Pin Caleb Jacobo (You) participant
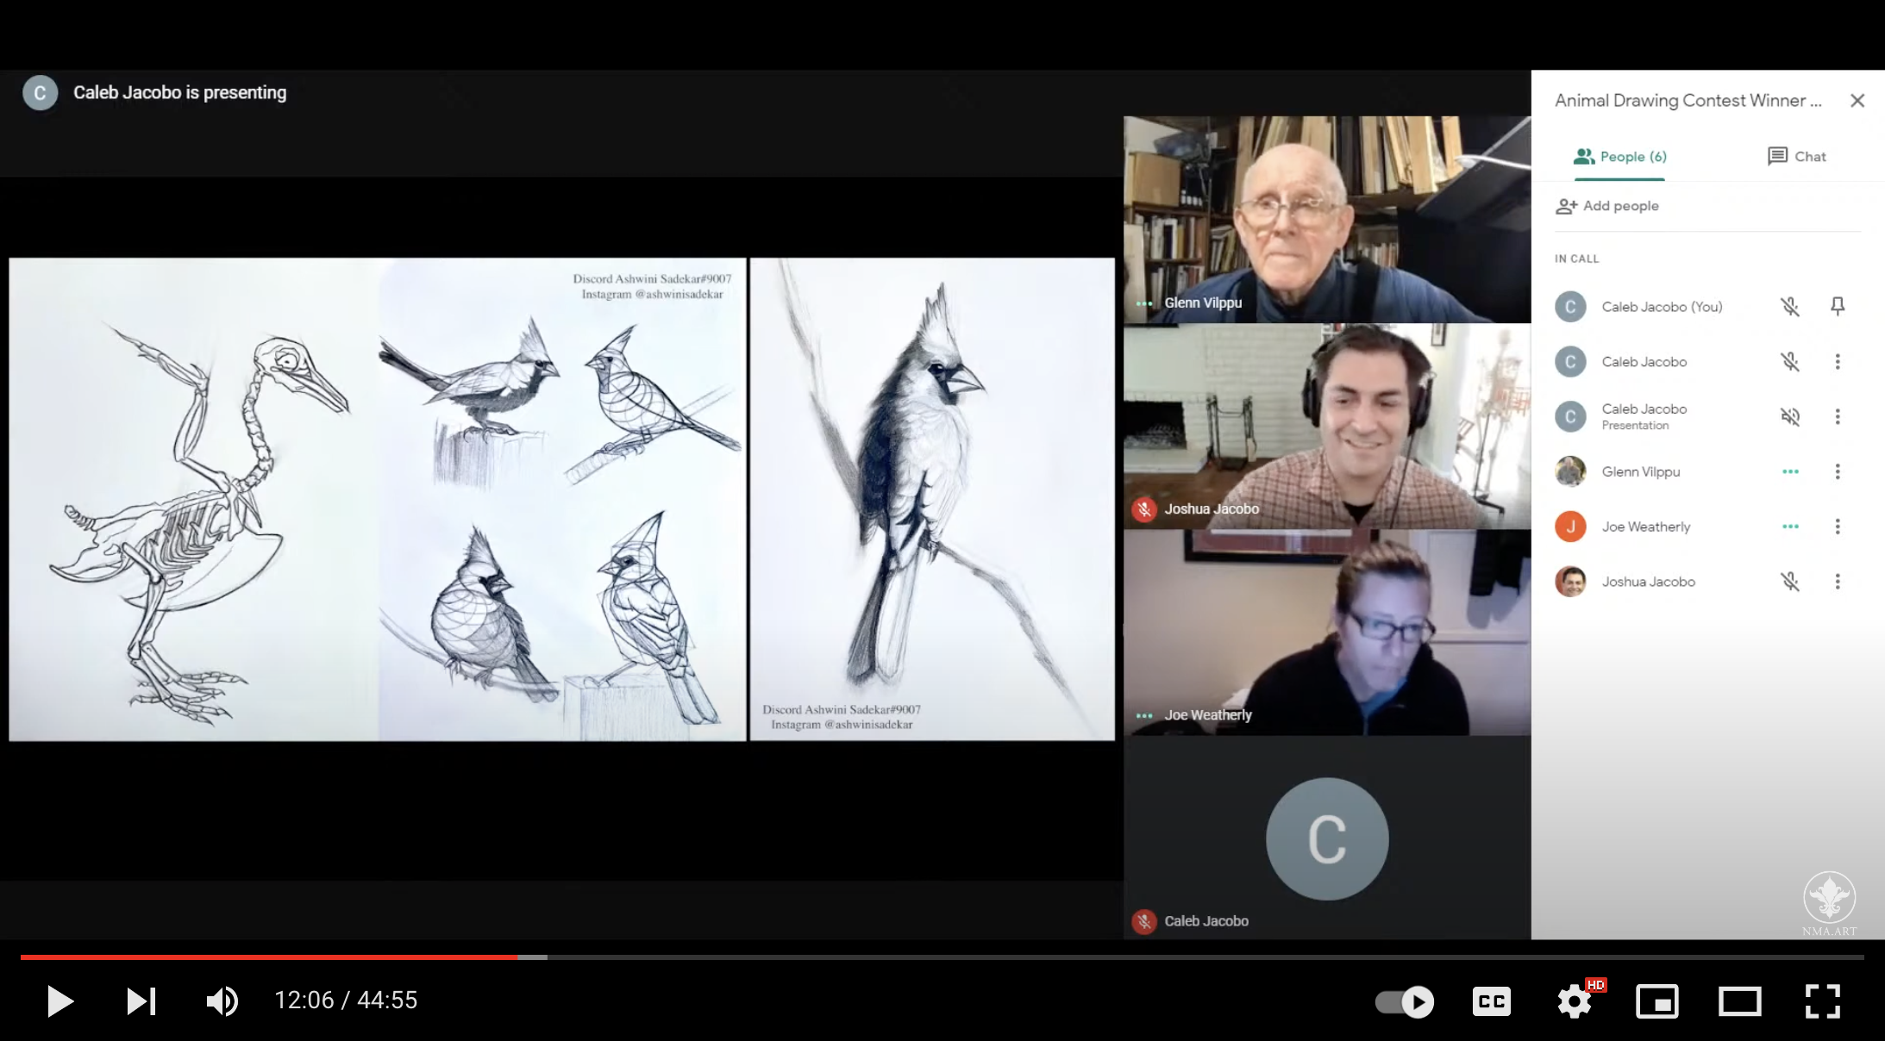This screenshot has height=1041, width=1885. point(1838,307)
